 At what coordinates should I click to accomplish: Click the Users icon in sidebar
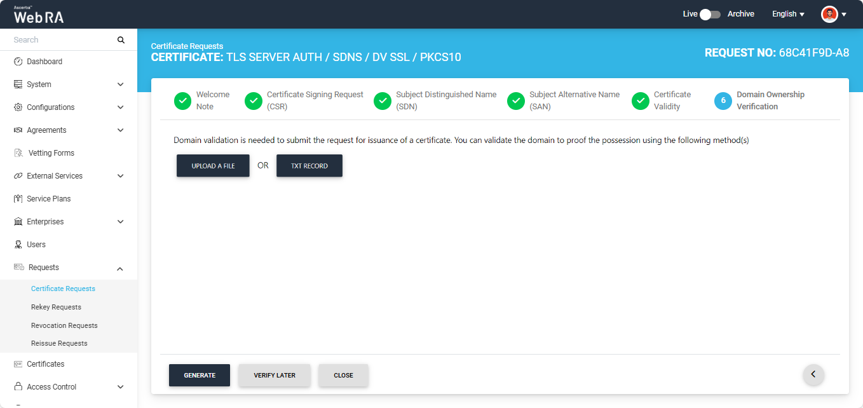point(18,245)
